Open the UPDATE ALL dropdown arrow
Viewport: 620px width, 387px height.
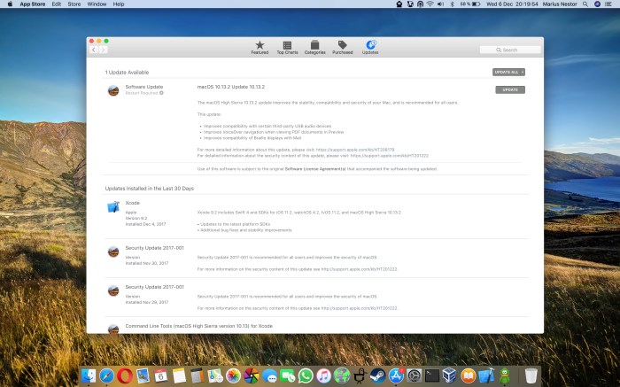coord(523,72)
